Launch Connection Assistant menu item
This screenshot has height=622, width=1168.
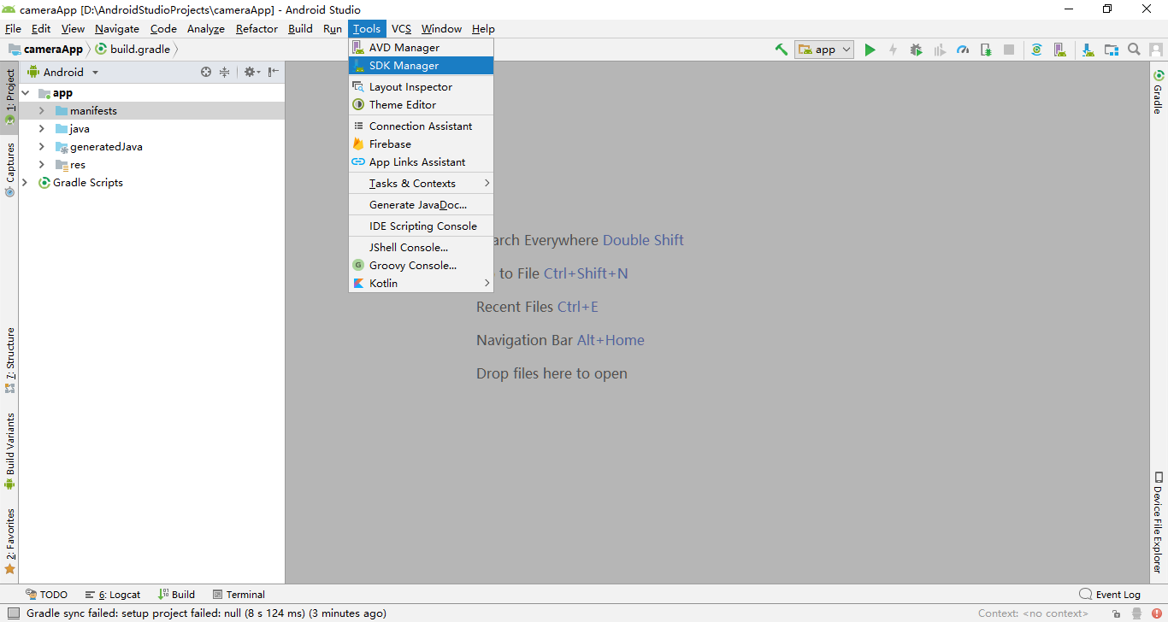tap(421, 126)
